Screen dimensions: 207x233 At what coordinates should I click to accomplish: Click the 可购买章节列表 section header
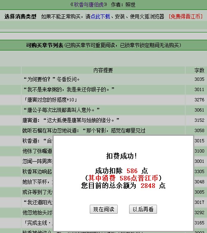45,45
